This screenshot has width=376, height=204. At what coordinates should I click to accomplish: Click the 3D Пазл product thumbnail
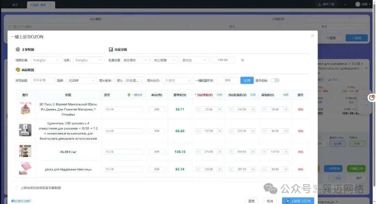click(x=25, y=109)
